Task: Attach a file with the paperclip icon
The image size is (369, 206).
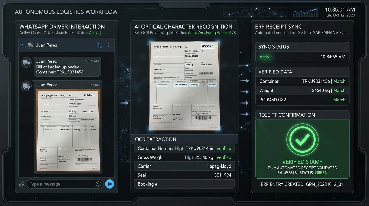Action: click(21, 184)
